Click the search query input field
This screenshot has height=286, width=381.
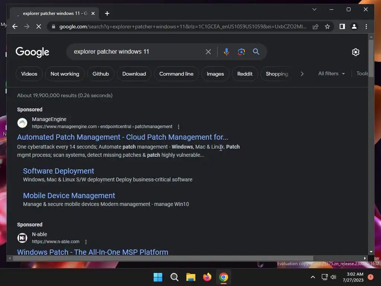coord(138,51)
